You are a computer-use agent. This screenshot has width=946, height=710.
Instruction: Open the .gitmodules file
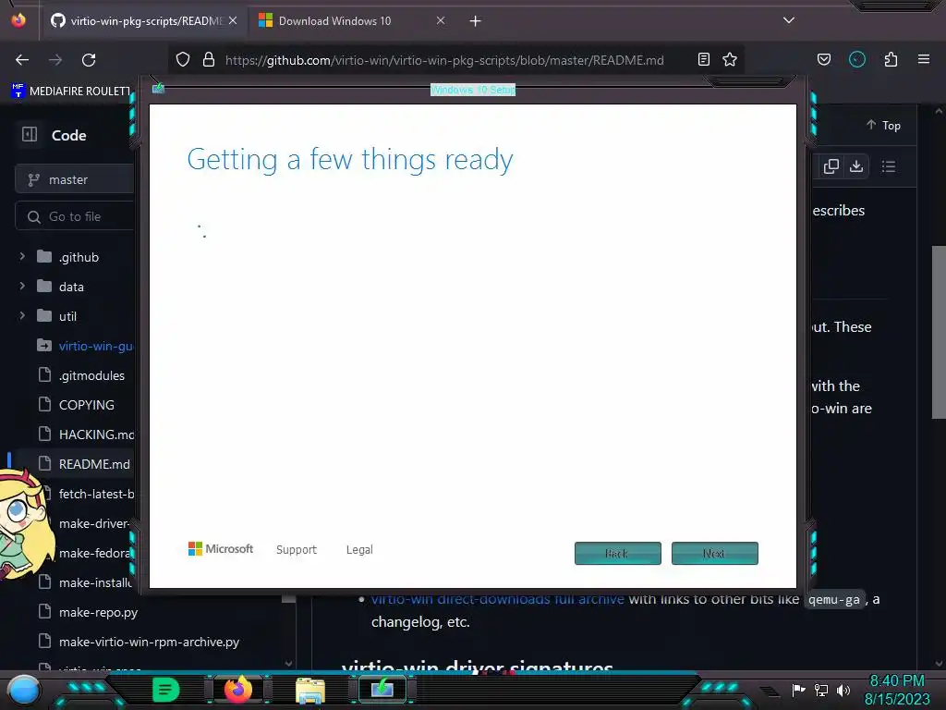(x=91, y=375)
